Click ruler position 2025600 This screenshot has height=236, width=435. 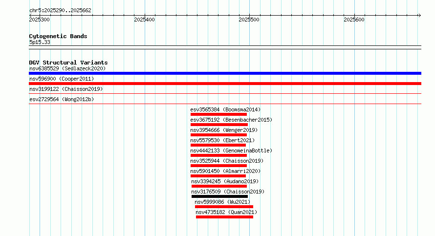354,20
